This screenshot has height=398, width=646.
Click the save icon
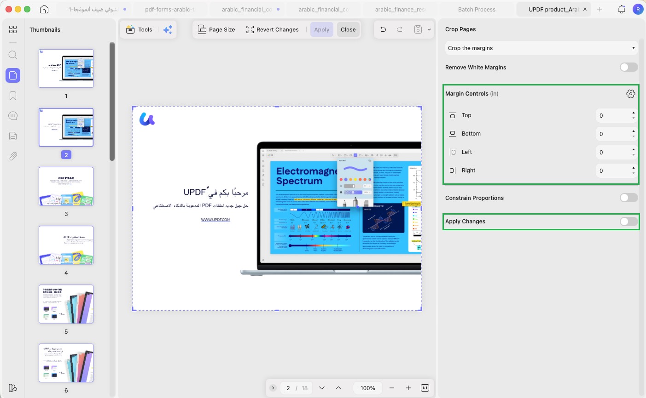click(418, 29)
